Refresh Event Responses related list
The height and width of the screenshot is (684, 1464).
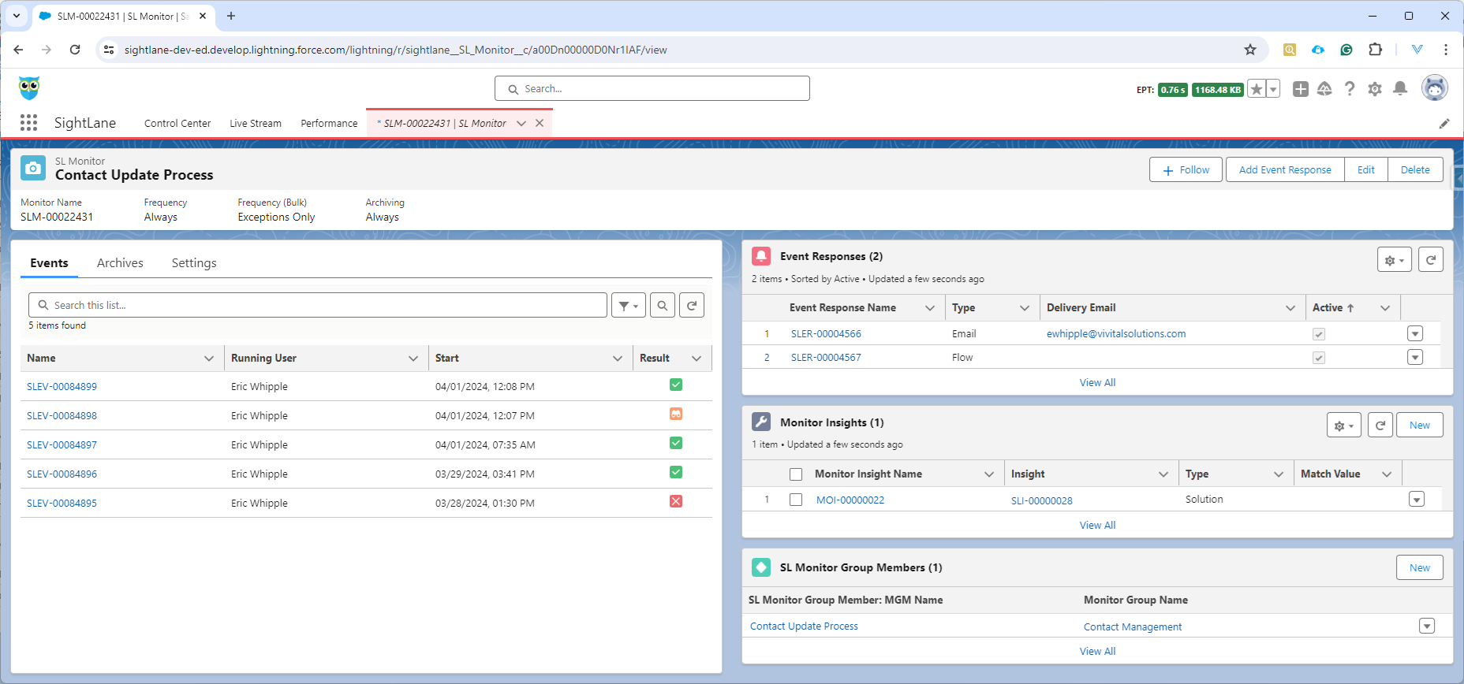click(1431, 259)
